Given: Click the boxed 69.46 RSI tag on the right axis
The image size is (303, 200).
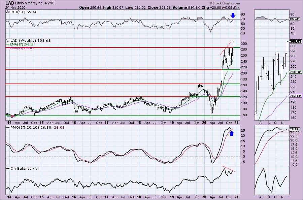Looking at the screenshot, I should tap(295, 19).
